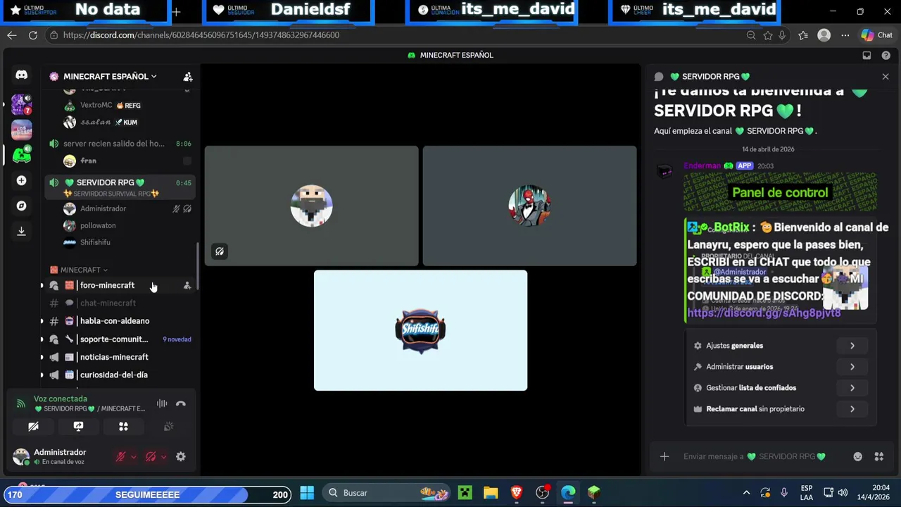Toggle microphone mute for Administrador
The height and width of the screenshot is (507, 901).
click(120, 456)
